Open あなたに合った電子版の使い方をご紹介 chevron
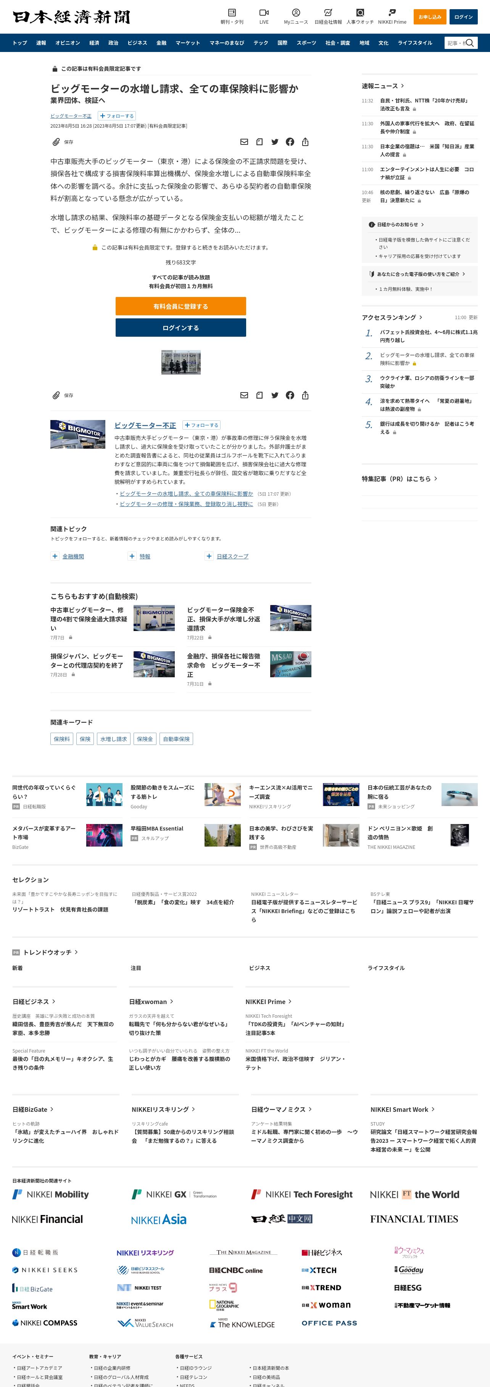This screenshot has width=490, height=1387. [464, 274]
